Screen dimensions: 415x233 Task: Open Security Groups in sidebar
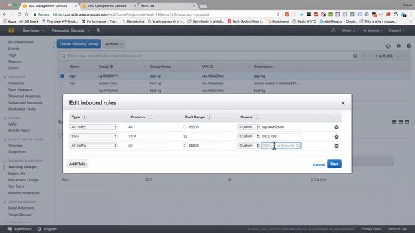tap(23, 167)
